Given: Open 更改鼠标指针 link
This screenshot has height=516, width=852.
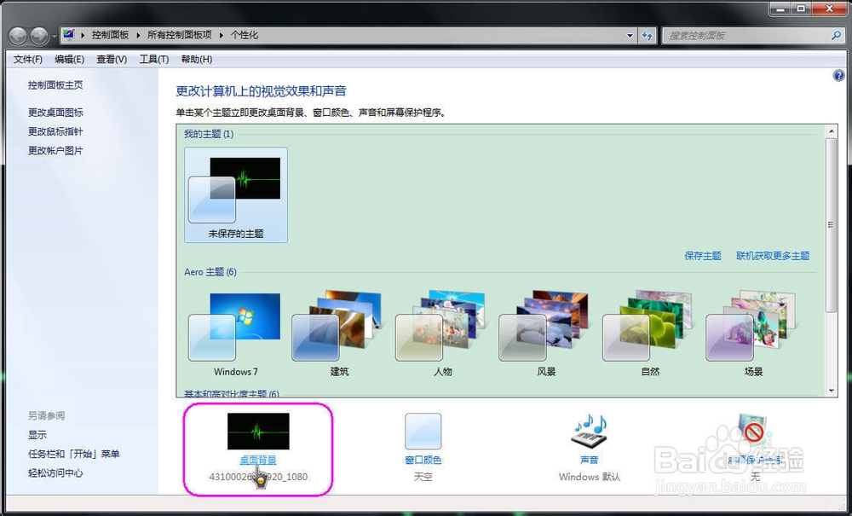Looking at the screenshot, I should (55, 131).
